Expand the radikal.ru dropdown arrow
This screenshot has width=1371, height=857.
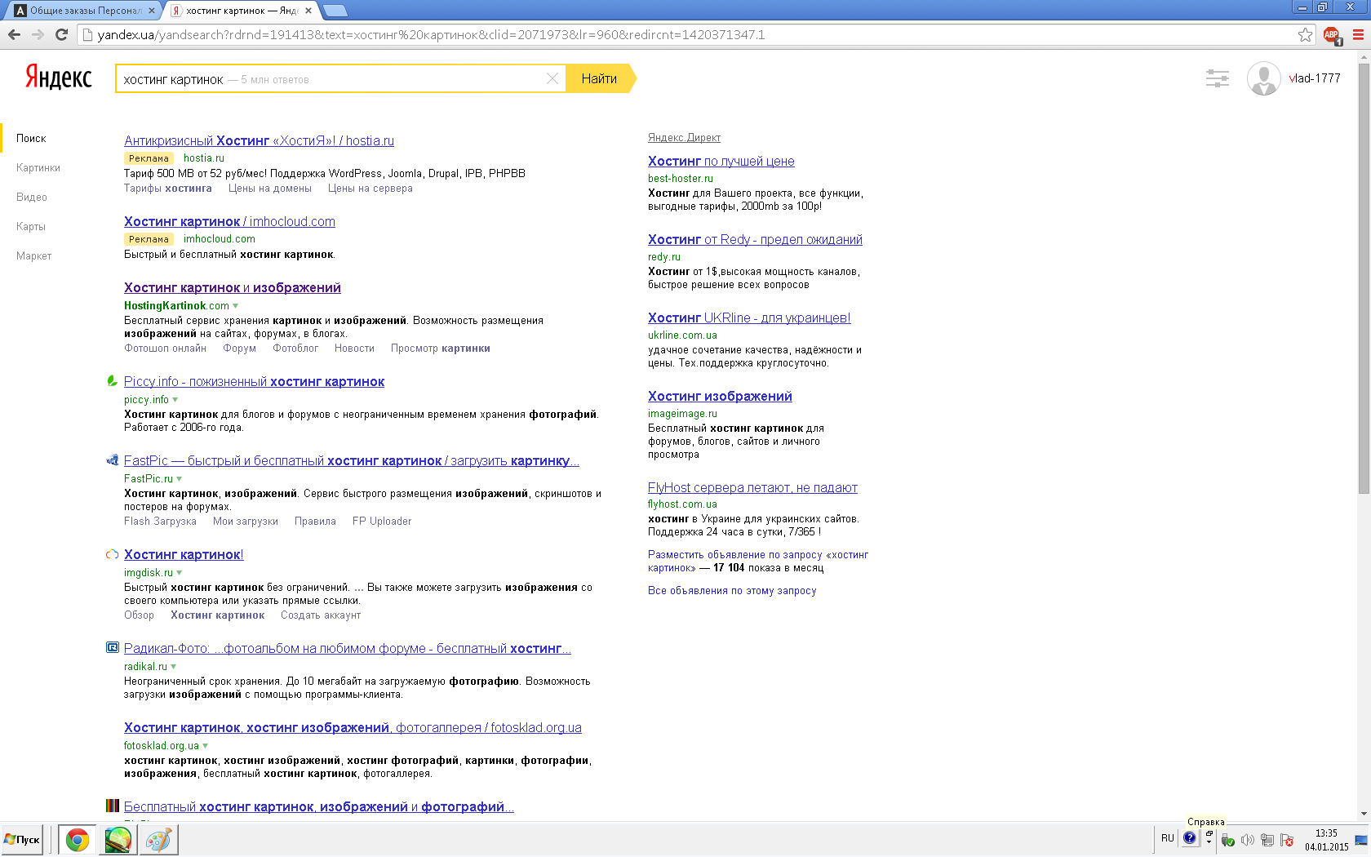click(x=174, y=667)
